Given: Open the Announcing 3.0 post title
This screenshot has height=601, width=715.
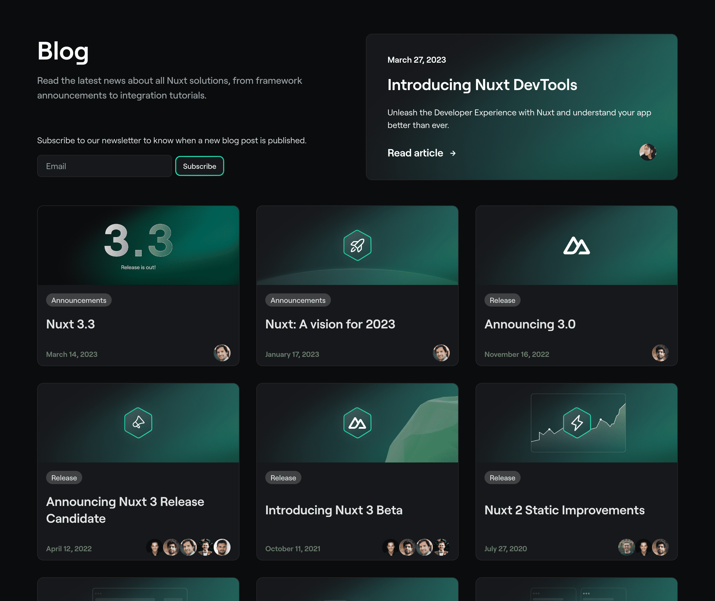Looking at the screenshot, I should (x=530, y=324).
